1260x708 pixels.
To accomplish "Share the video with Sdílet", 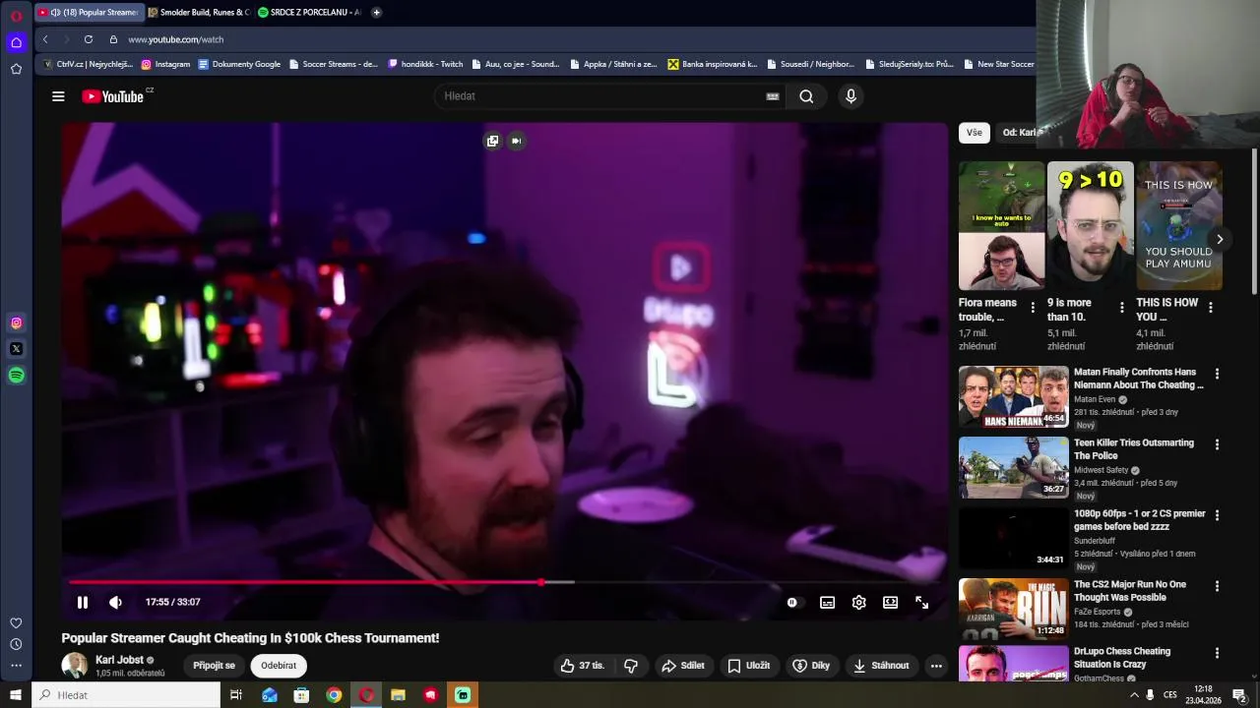I will 683,666.
